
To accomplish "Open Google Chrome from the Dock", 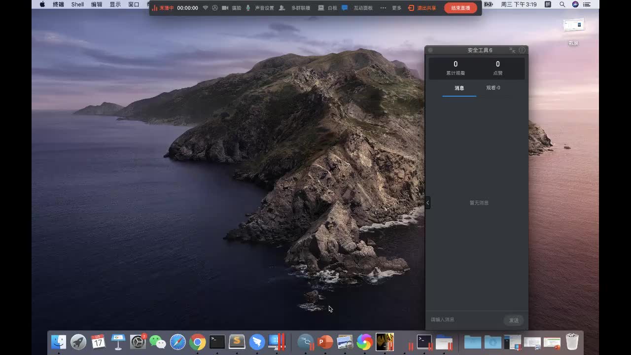I will point(198,342).
